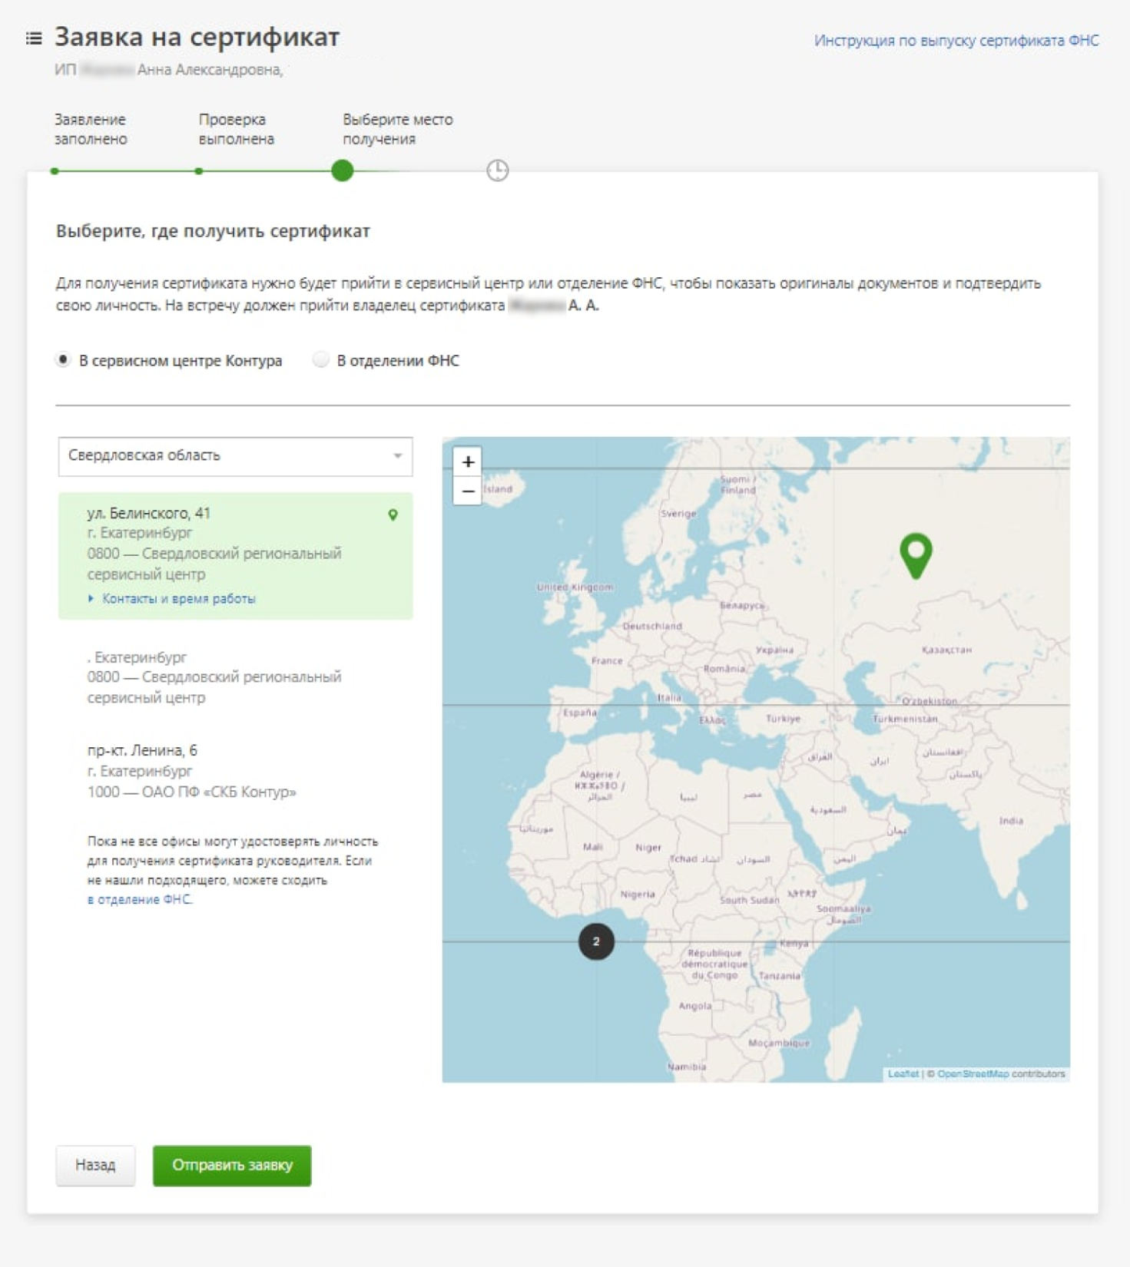
Task: Open the menu list icon beside the title
Action: (x=34, y=38)
